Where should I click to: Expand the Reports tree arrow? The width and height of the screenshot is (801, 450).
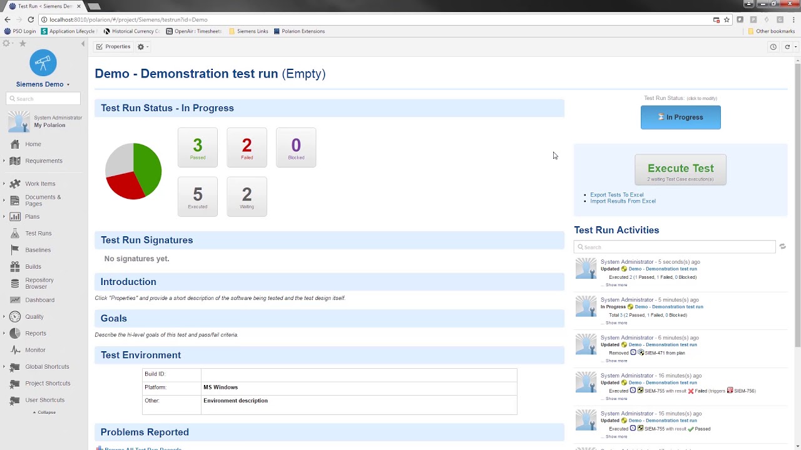point(4,334)
